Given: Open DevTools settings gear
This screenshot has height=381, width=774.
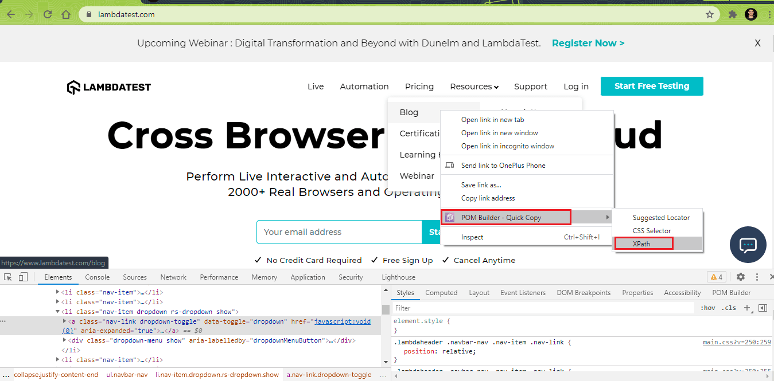Looking at the screenshot, I should (x=740, y=277).
